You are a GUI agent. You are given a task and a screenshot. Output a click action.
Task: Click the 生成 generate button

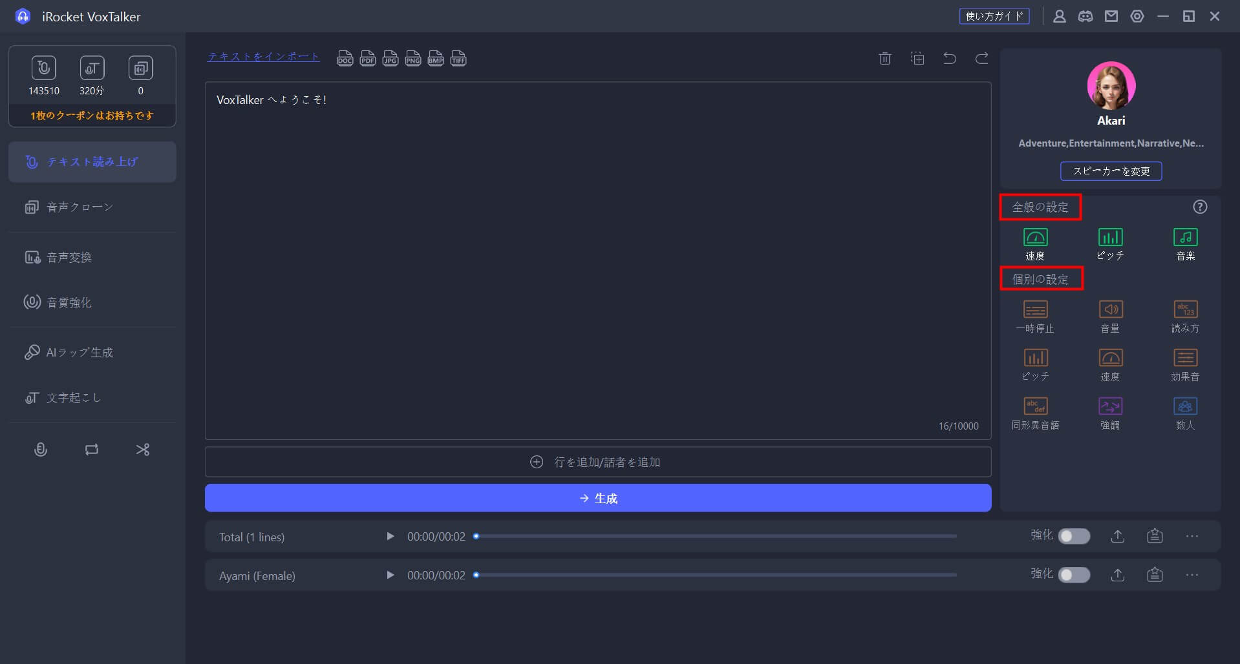598,498
